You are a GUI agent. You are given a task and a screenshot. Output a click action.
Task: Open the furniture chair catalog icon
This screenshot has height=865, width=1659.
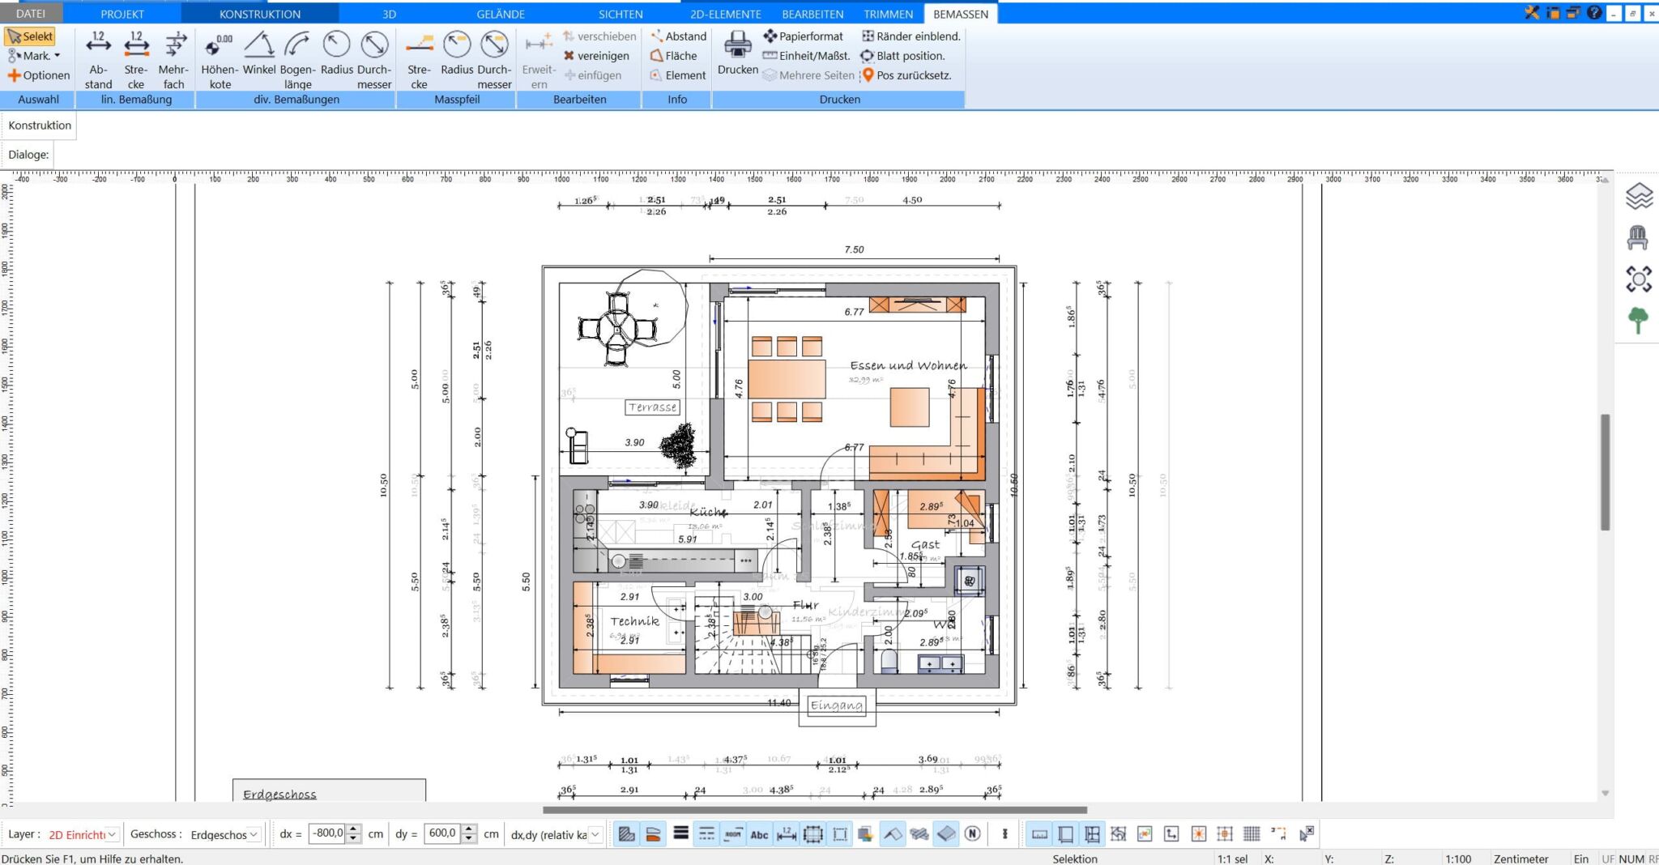1638,238
